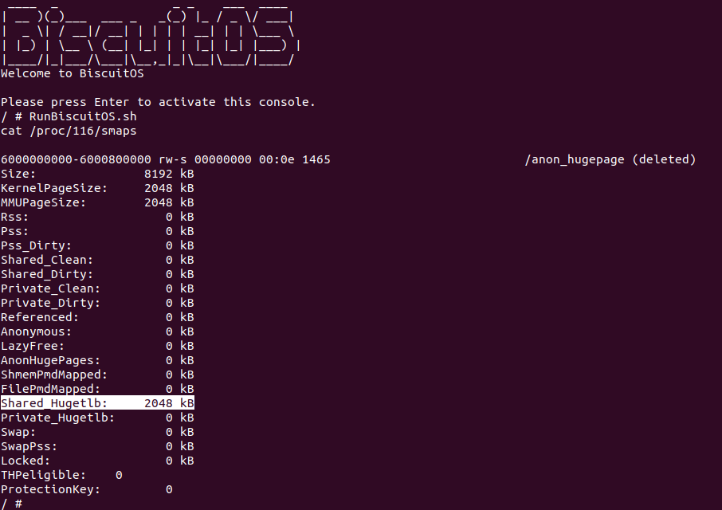The height and width of the screenshot is (510, 722).
Task: Click the last shell prompt at the bottom
Action: pyautogui.click(x=11, y=504)
